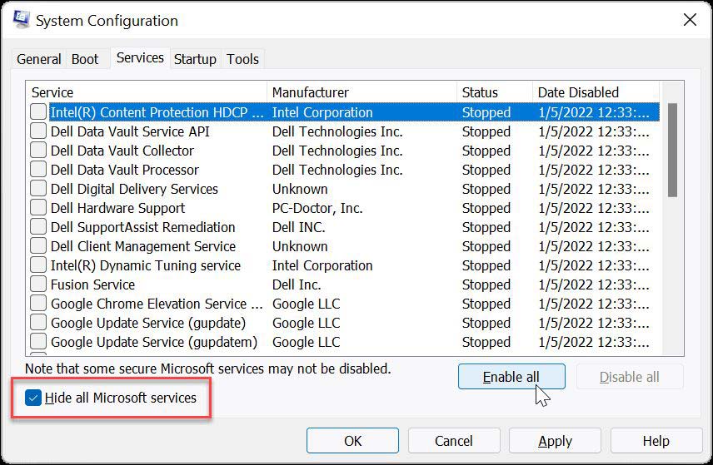Select the Startup tab
713x465 pixels.
pos(195,59)
